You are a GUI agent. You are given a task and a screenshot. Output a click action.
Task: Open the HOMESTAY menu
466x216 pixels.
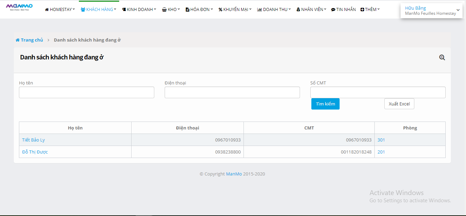coord(60,10)
